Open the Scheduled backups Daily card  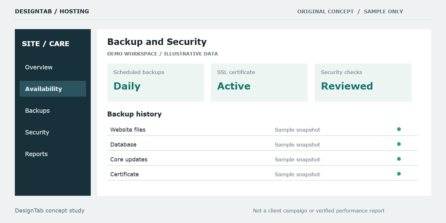coord(155,83)
